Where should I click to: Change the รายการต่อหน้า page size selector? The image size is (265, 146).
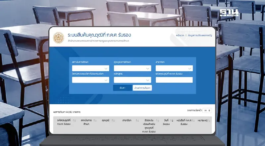coord(207,110)
